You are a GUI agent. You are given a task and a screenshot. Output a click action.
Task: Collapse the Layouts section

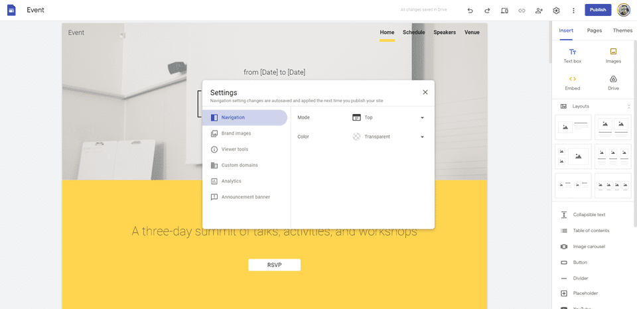pyautogui.click(x=629, y=106)
